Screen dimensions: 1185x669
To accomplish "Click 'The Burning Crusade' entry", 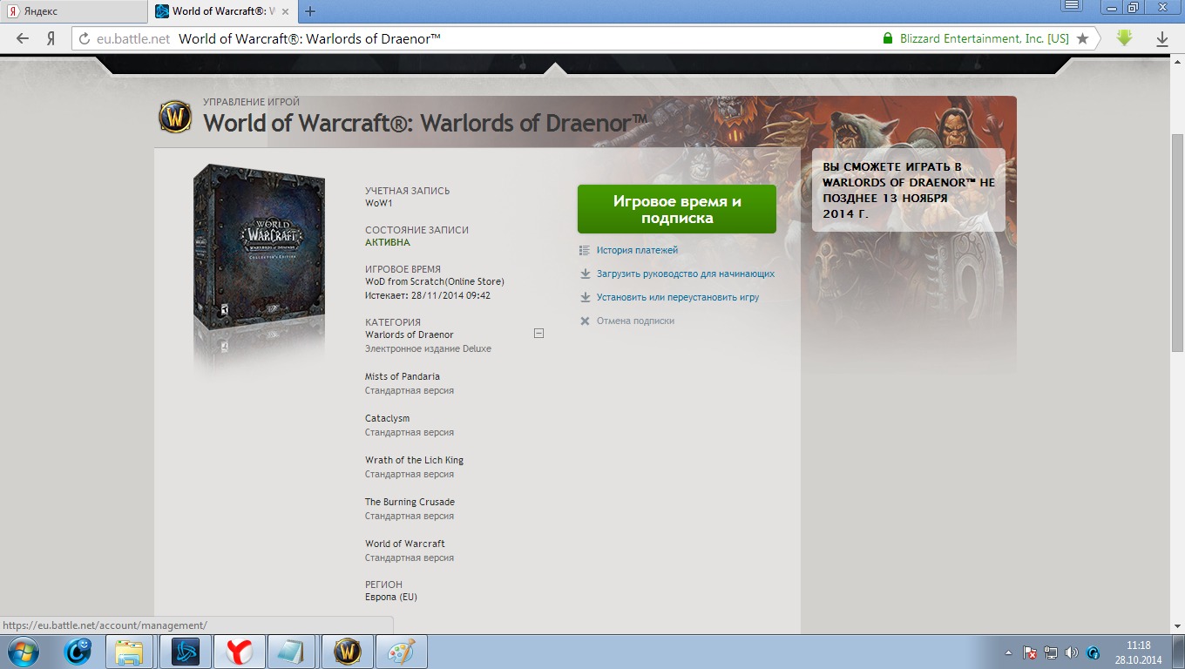I will coord(410,502).
